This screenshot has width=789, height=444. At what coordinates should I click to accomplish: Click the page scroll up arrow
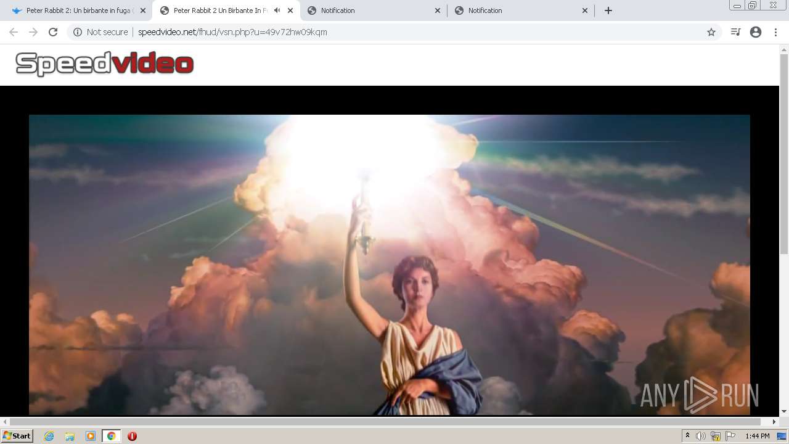point(784,49)
